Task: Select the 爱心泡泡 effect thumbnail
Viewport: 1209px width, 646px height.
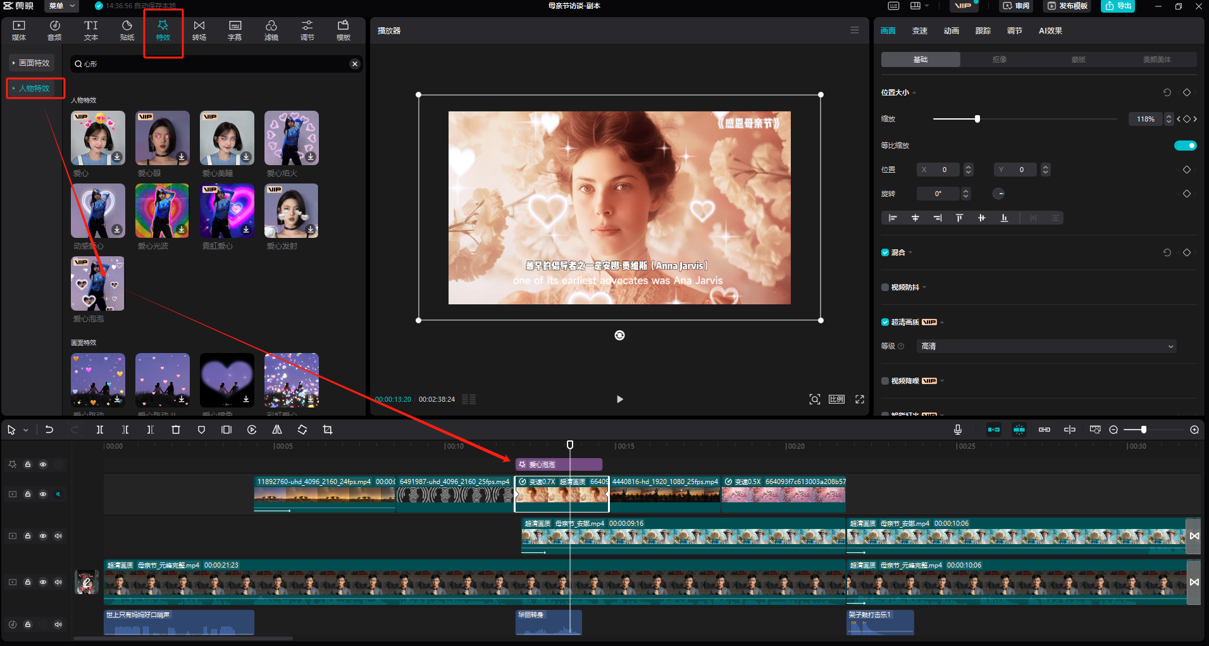Action: pyautogui.click(x=97, y=283)
